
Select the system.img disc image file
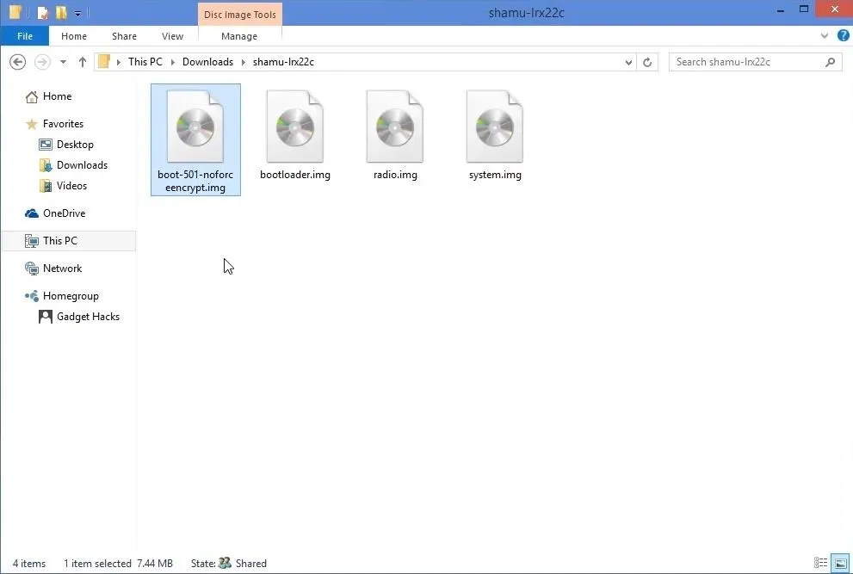click(495, 135)
